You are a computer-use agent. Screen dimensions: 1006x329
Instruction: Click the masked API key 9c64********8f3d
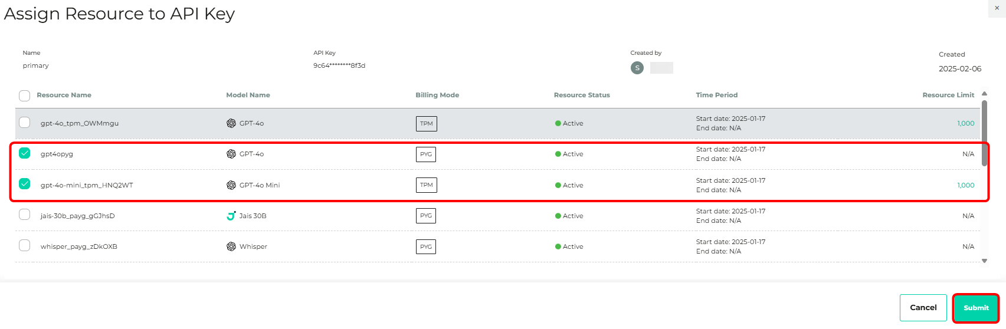(x=339, y=65)
